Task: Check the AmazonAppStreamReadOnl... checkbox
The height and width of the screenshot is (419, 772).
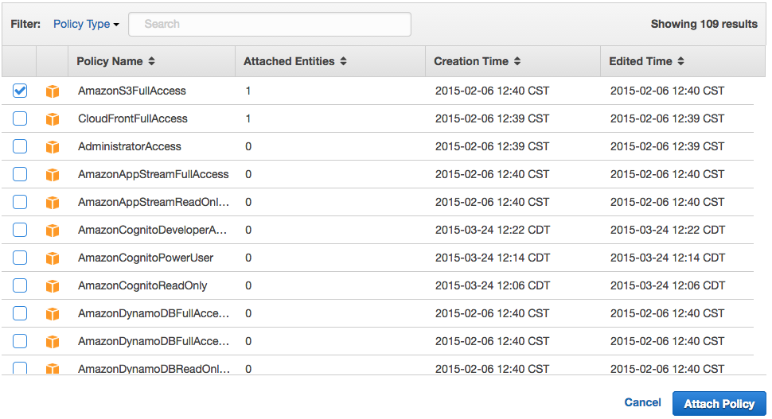Action: tap(20, 202)
